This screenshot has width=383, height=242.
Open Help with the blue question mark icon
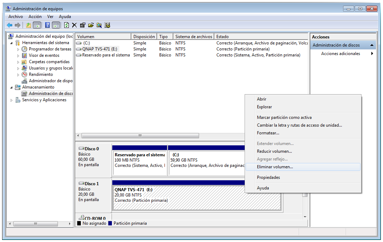48,25
